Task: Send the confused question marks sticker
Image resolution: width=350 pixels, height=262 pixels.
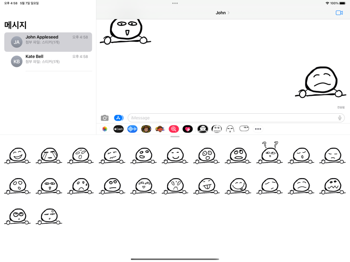Action: point(269,153)
